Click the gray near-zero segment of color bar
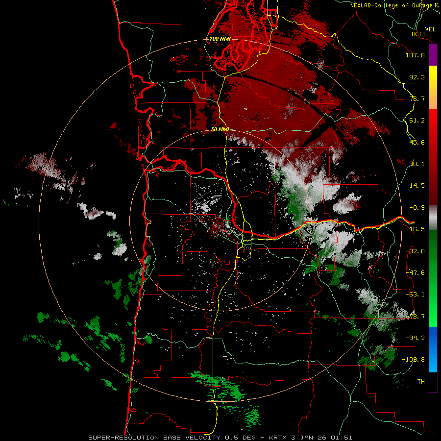The width and height of the screenshot is (441, 441). pyautogui.click(x=433, y=218)
